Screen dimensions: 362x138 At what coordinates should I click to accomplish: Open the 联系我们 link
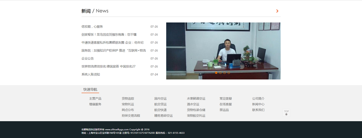pyautogui.click(x=258, y=110)
